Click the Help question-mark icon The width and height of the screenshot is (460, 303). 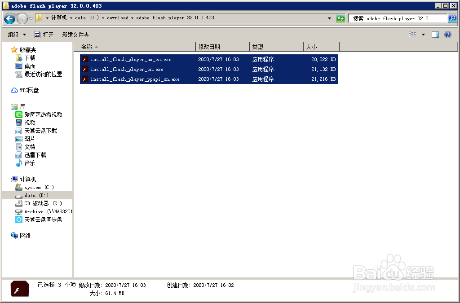tap(448, 34)
